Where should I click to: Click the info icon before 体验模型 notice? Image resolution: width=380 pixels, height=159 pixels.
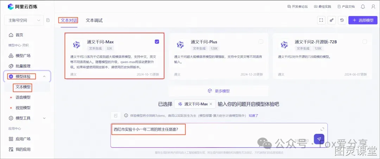[x=126, y=116]
